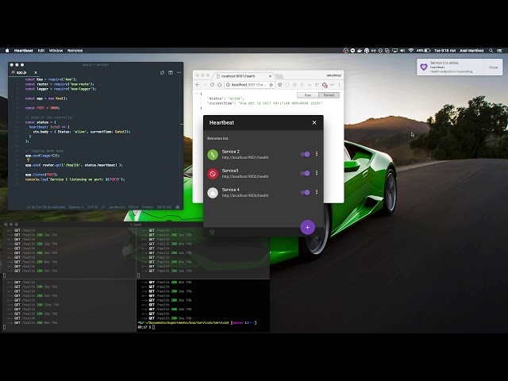
Task: Open the Apple menu
Action: [7, 51]
